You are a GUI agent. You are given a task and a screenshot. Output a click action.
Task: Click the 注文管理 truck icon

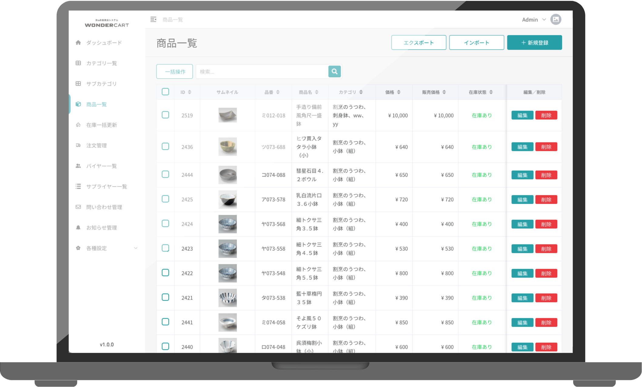(78, 145)
